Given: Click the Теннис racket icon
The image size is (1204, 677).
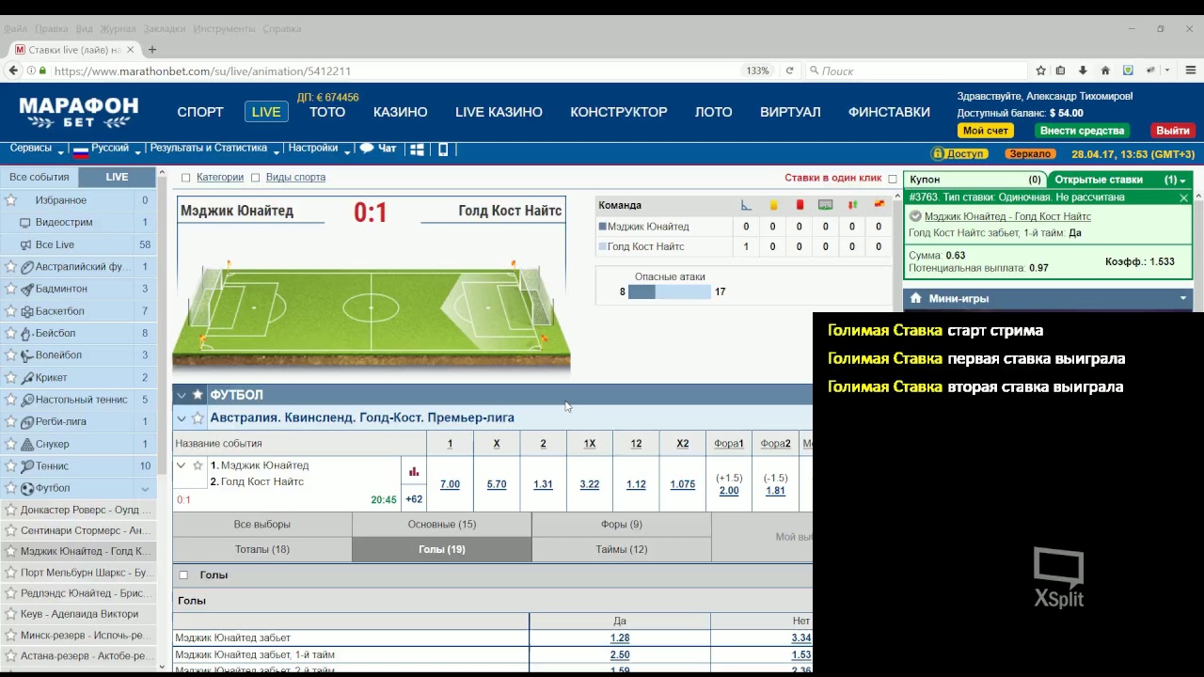Looking at the screenshot, I should [27, 466].
